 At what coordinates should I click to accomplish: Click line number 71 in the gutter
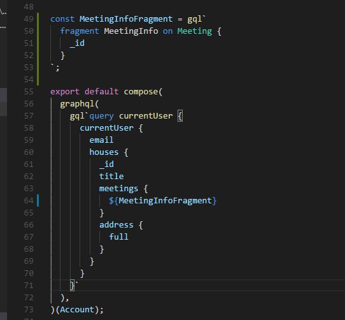click(29, 286)
